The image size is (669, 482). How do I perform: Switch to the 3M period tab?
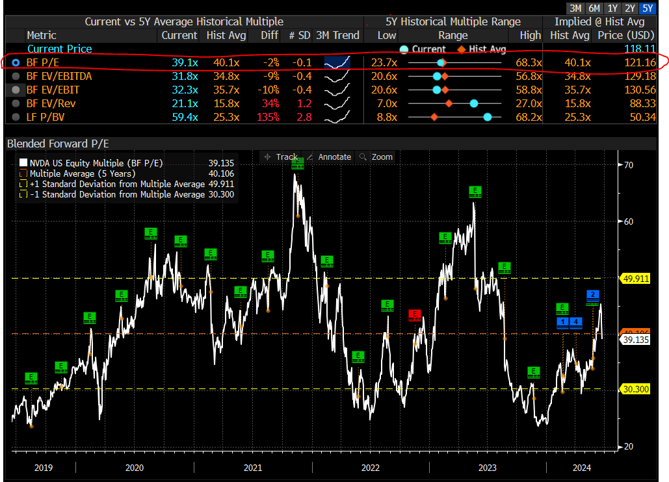(575, 8)
